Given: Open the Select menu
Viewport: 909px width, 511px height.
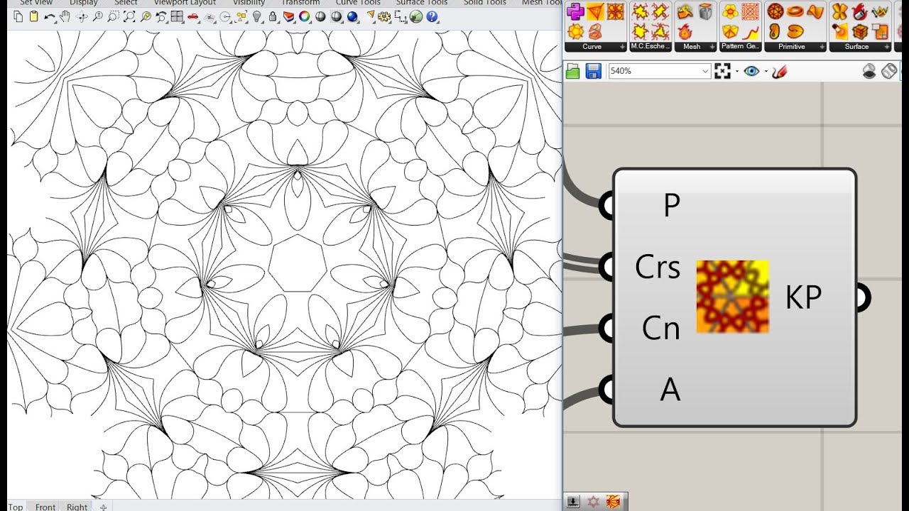Looking at the screenshot, I should (x=126, y=3).
